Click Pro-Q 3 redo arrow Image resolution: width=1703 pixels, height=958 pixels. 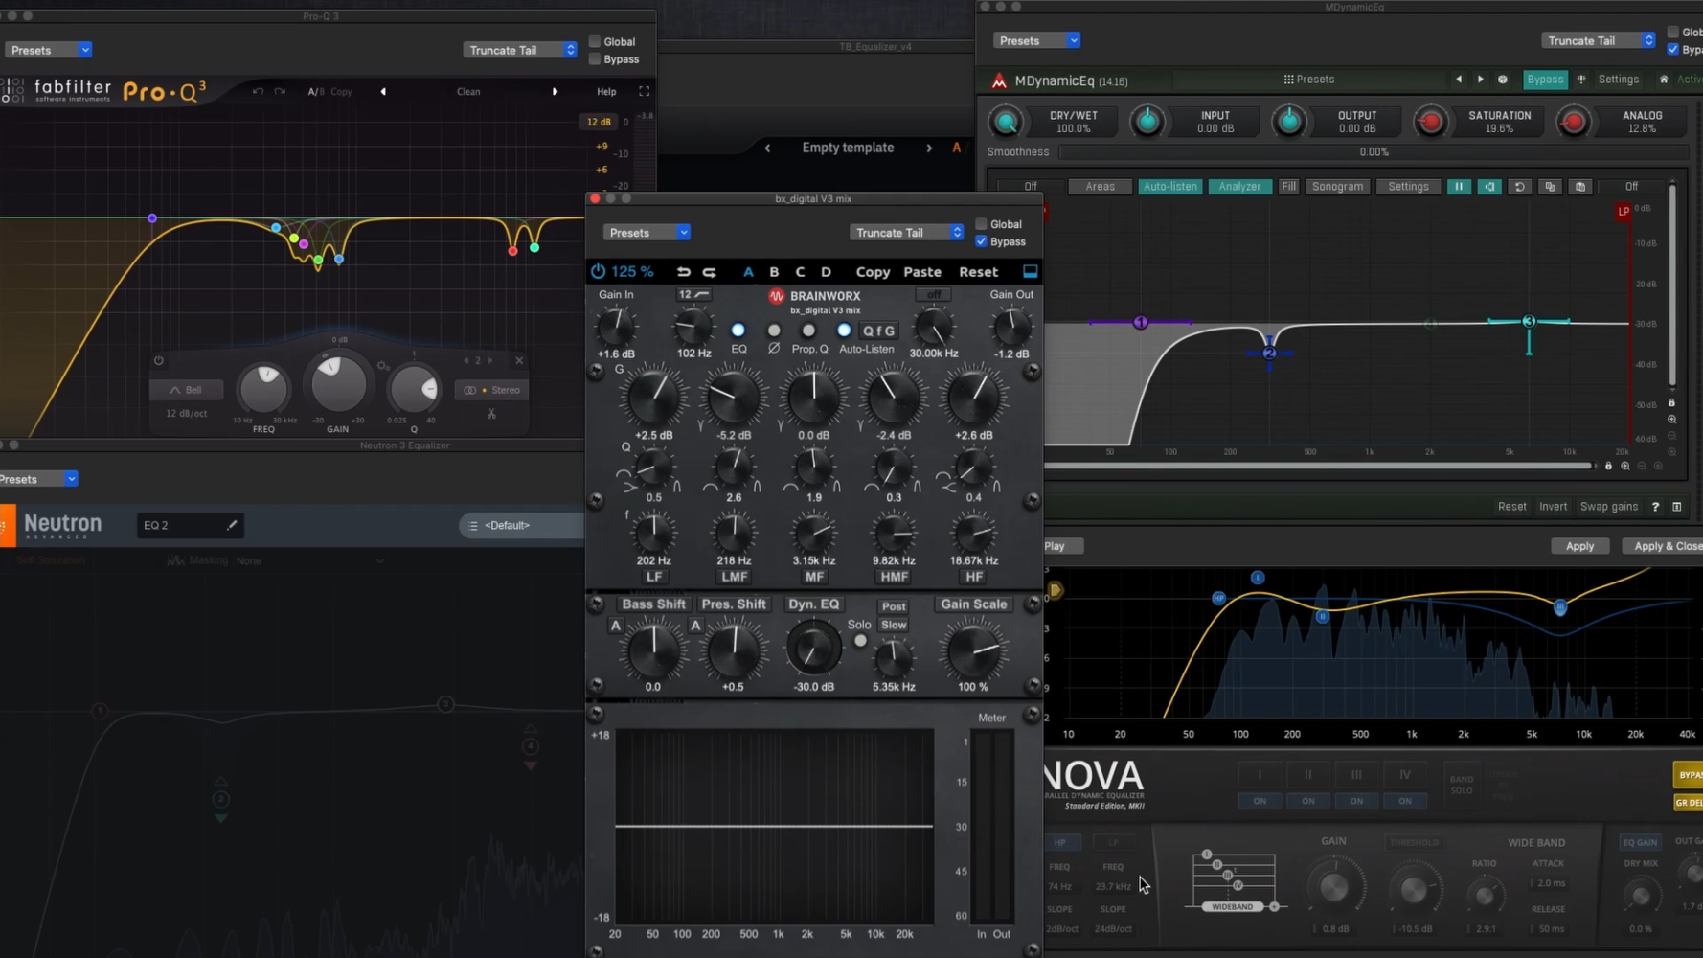coord(280,92)
